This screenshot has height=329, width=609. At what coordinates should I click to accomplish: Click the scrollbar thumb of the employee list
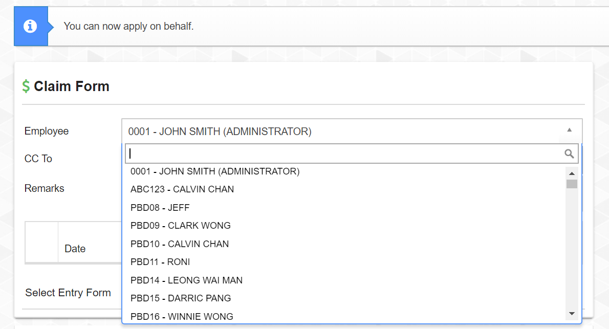[572, 184]
